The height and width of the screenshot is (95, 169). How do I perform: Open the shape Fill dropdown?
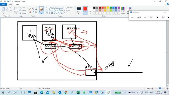69,11
